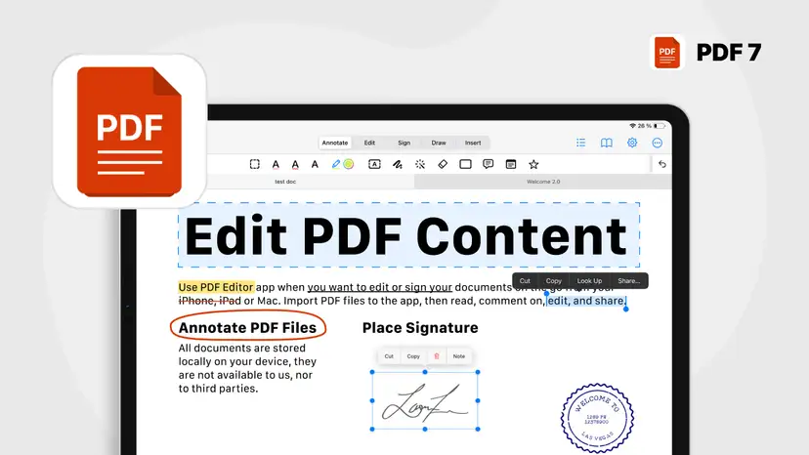Screen dimensions: 809x455
Task: Click Share... in the text context menu
Action: 628,281
